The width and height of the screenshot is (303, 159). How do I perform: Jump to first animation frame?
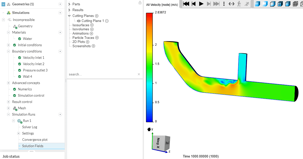tap(186, 4)
